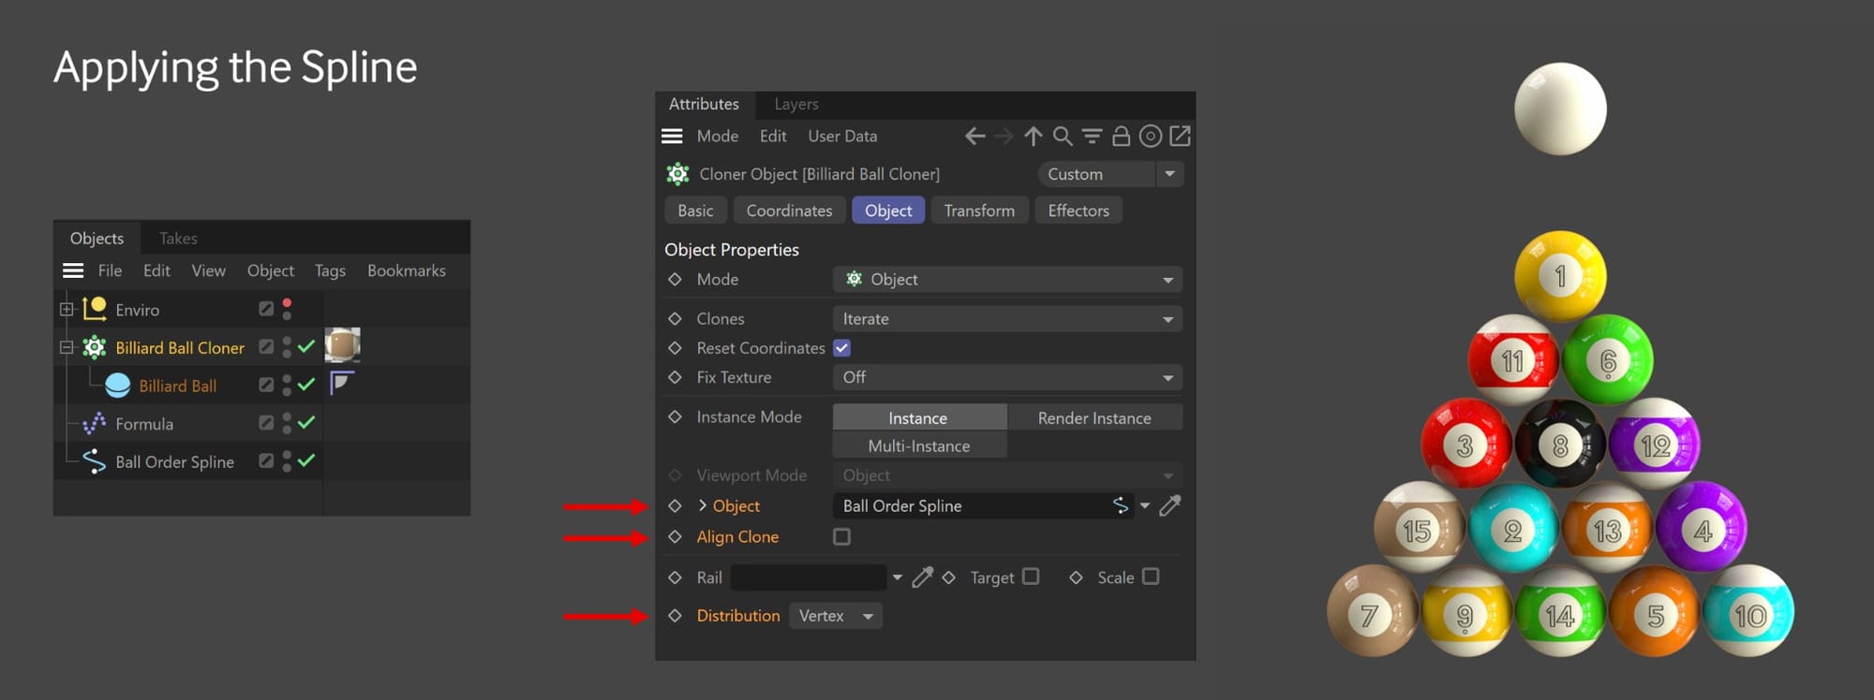Switch to the Takes tab
The width and height of the screenshot is (1874, 700).
click(178, 239)
